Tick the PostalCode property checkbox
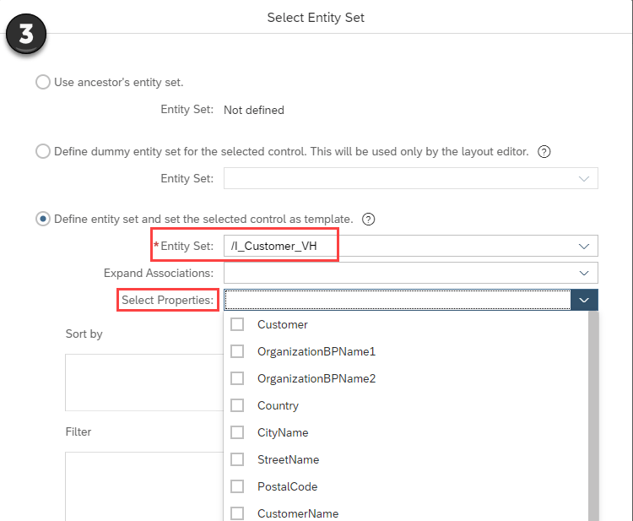633x521 pixels. coord(237,486)
